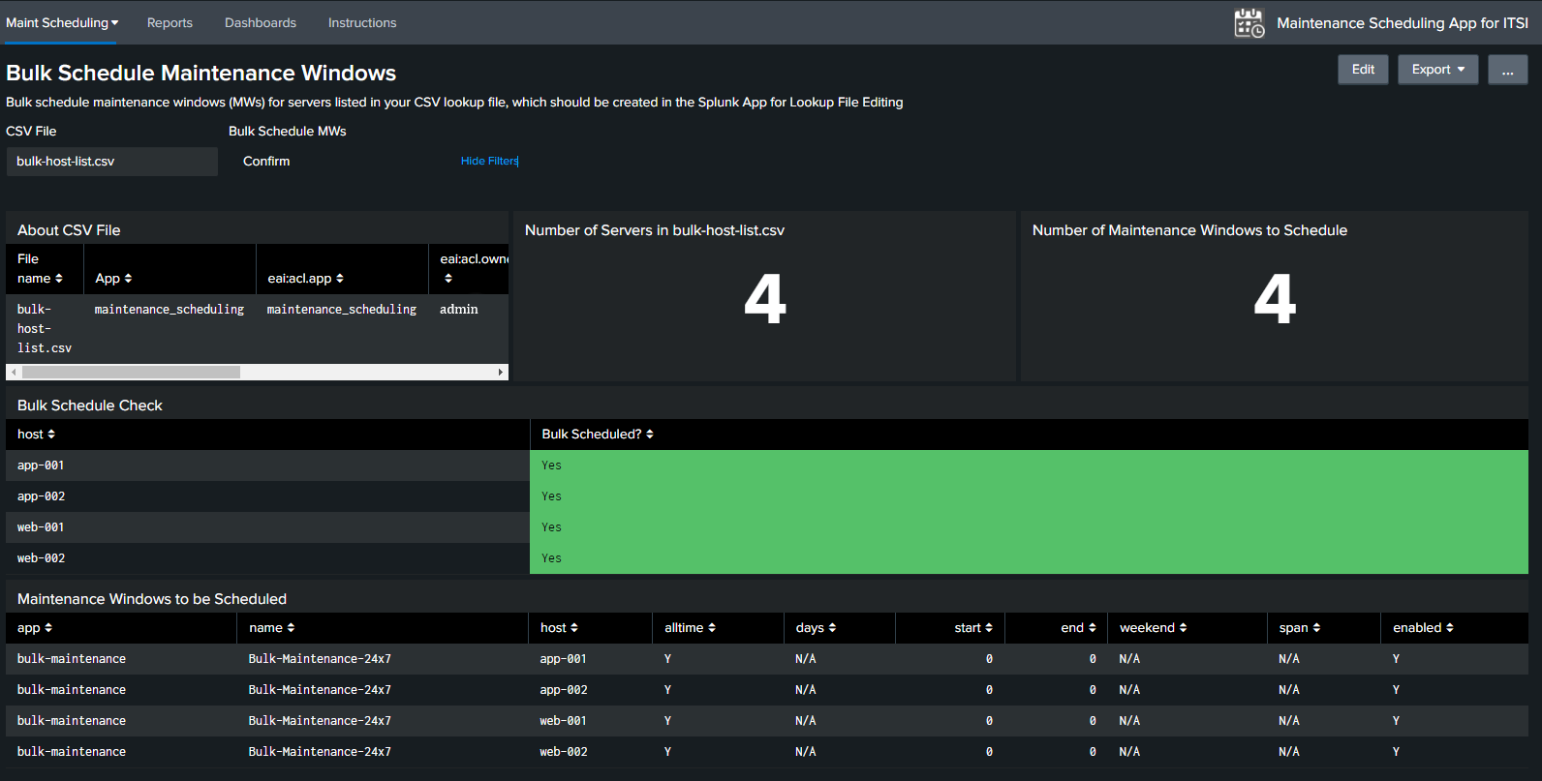Sort by alltime column

(x=690, y=628)
